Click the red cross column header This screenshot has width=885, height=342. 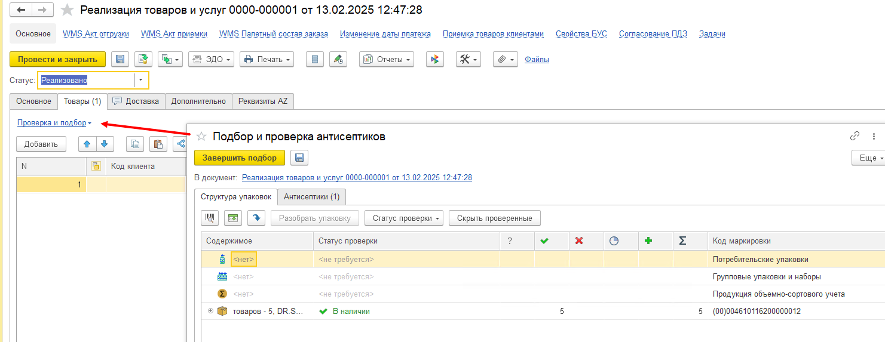pyautogui.click(x=578, y=241)
